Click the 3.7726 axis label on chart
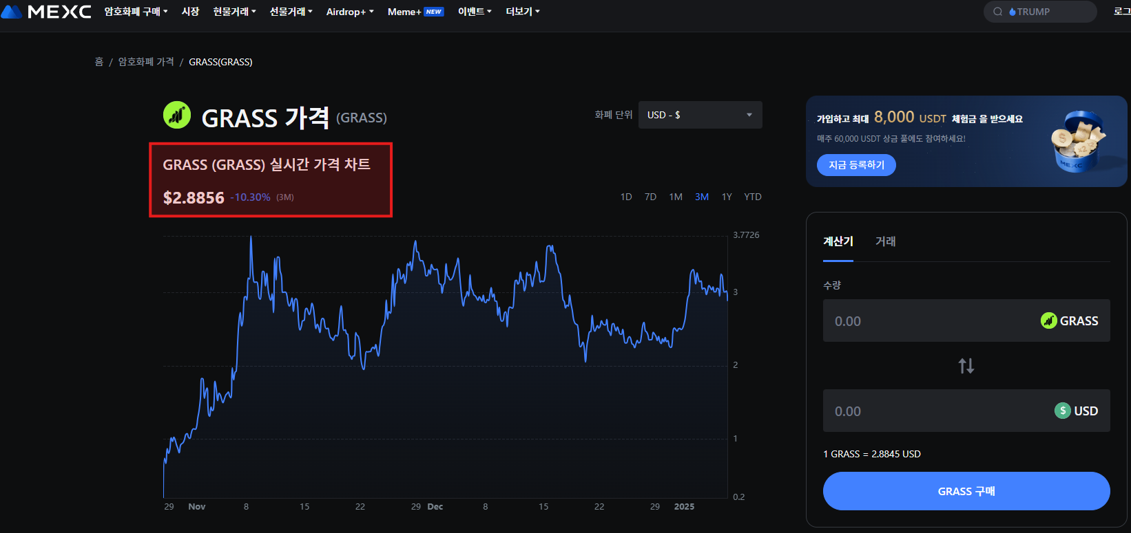The height and width of the screenshot is (533, 1131). (x=746, y=235)
